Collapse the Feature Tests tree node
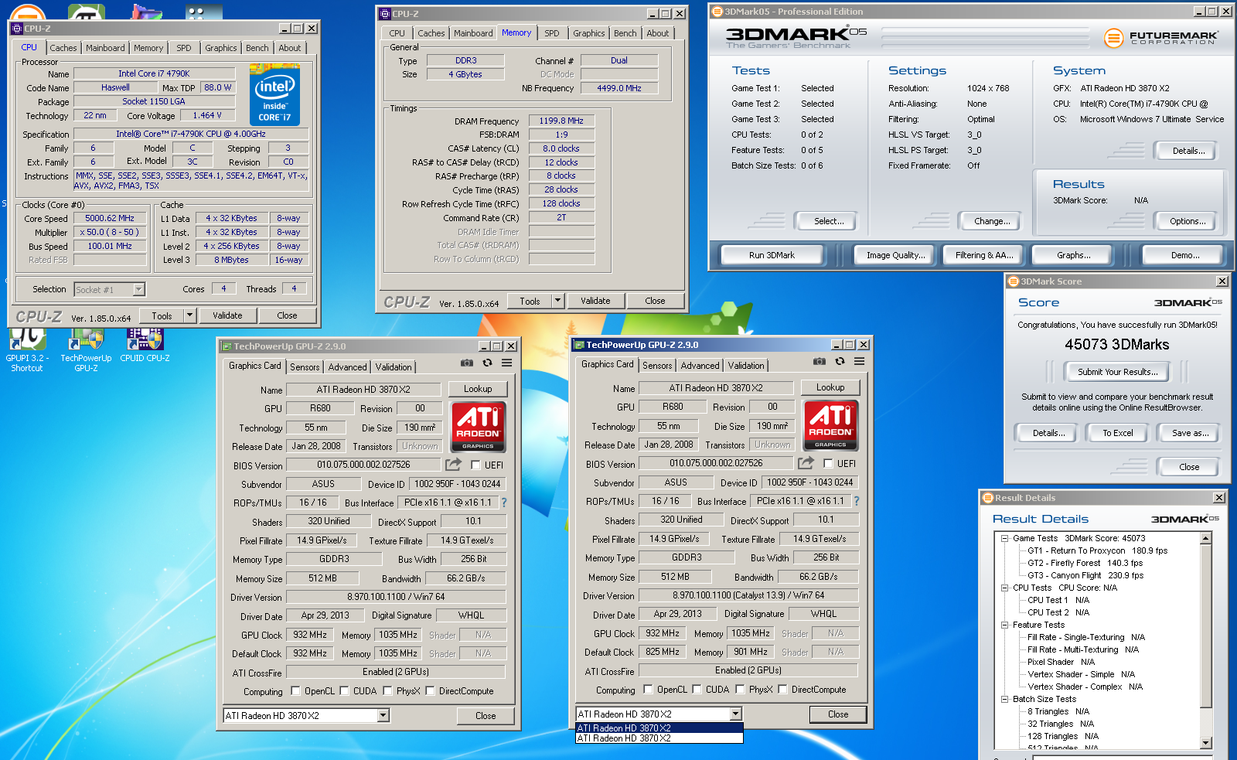Image resolution: width=1237 pixels, height=760 pixels. click(x=1004, y=625)
